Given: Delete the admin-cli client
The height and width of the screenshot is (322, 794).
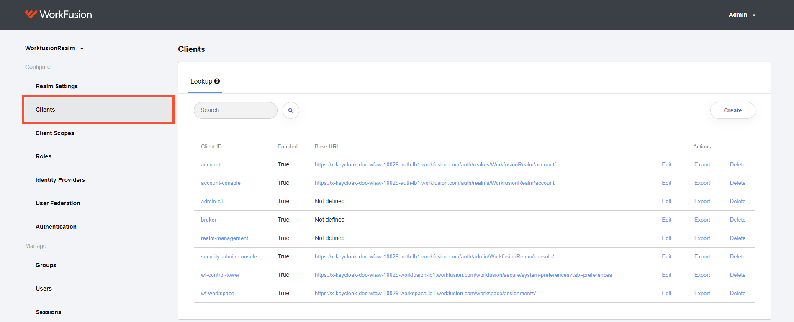Looking at the screenshot, I should pyautogui.click(x=738, y=201).
